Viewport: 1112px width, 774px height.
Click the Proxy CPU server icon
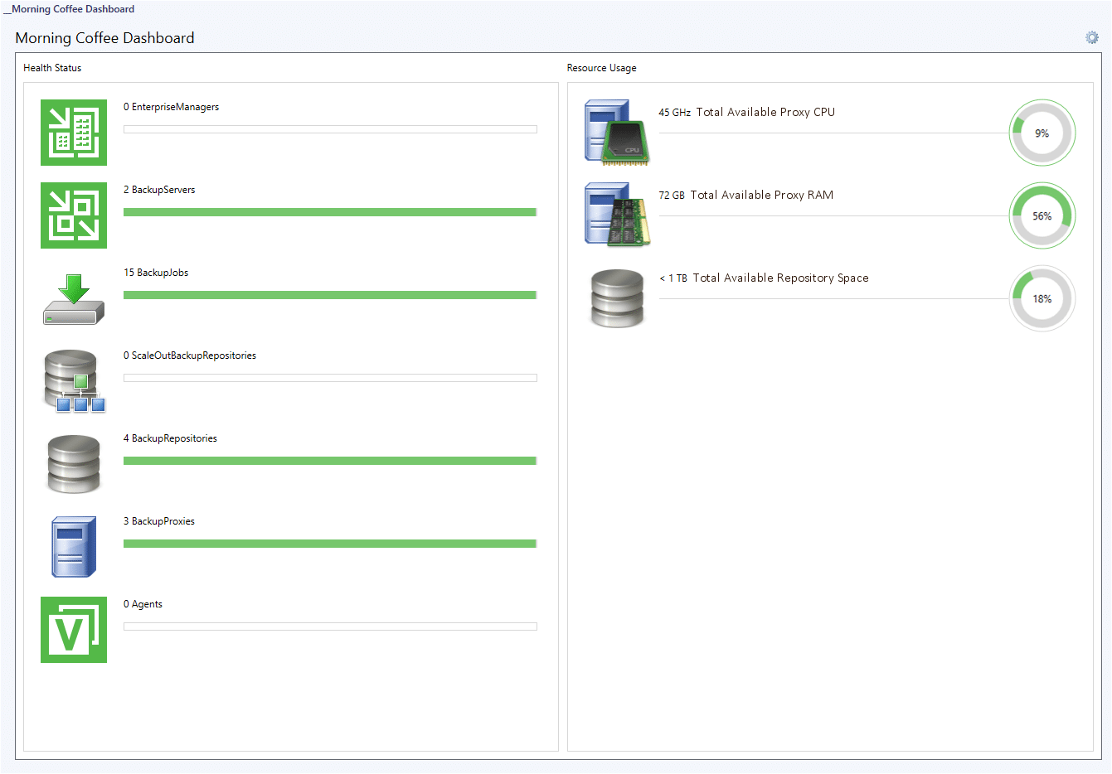click(x=617, y=133)
